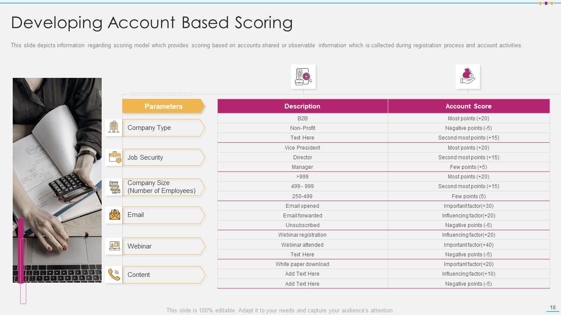
Task: Select the Parameters header label
Action: [163, 106]
